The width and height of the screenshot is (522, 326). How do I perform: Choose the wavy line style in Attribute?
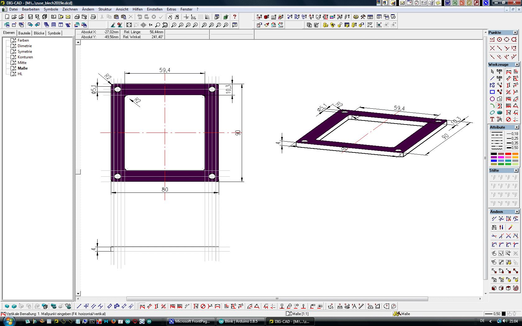(497, 149)
